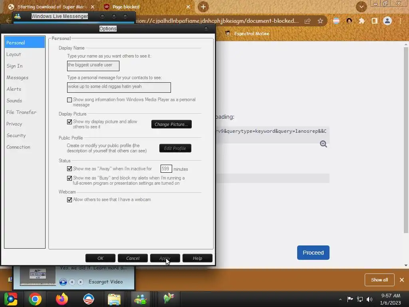Click the avatar face extension icon

(349, 21)
